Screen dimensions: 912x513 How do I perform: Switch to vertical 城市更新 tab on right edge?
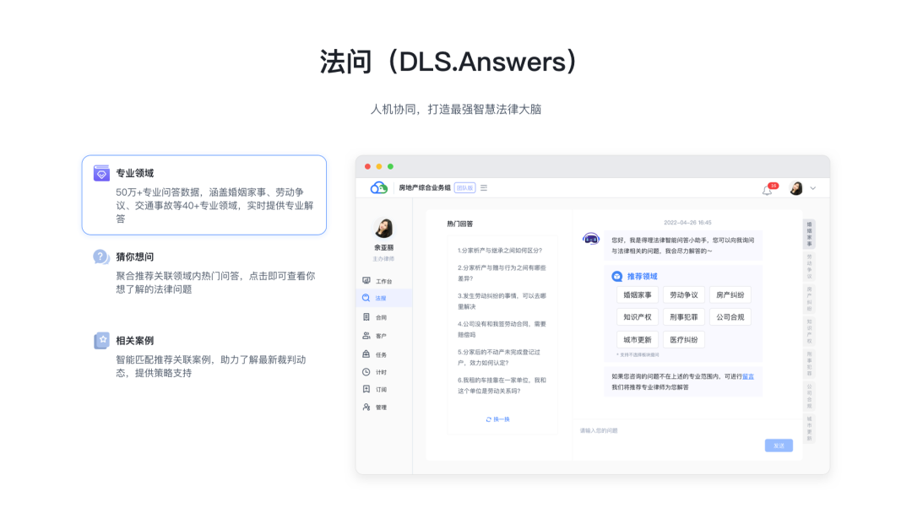(809, 429)
